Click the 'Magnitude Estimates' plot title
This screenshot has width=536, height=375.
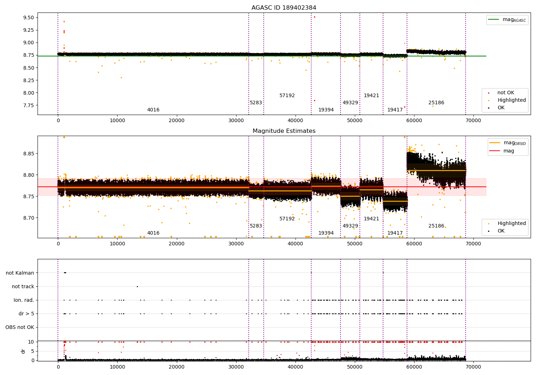point(284,131)
